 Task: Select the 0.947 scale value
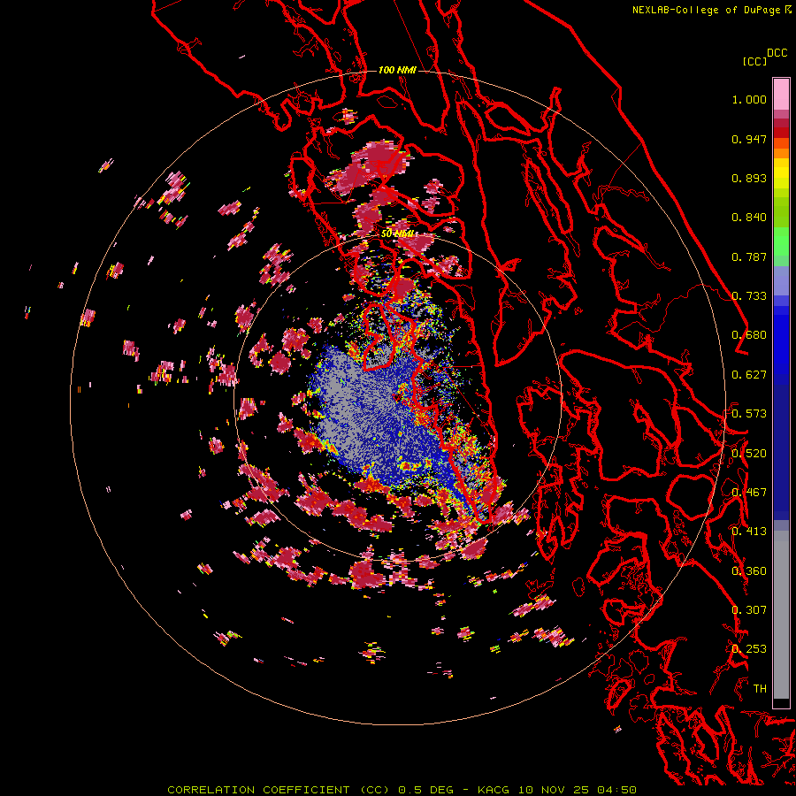tap(749, 139)
